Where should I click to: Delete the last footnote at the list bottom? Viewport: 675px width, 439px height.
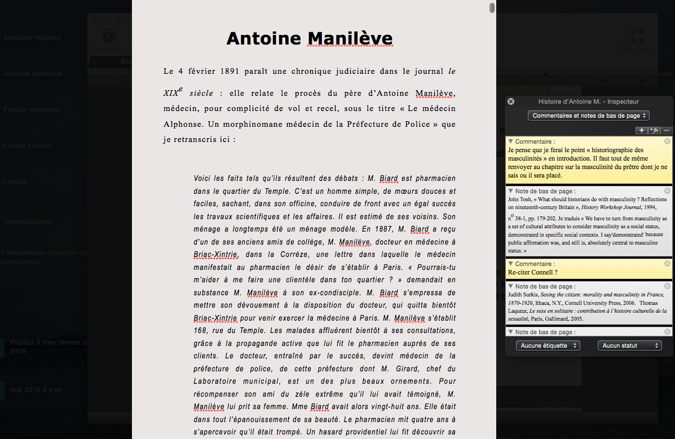coord(667,332)
